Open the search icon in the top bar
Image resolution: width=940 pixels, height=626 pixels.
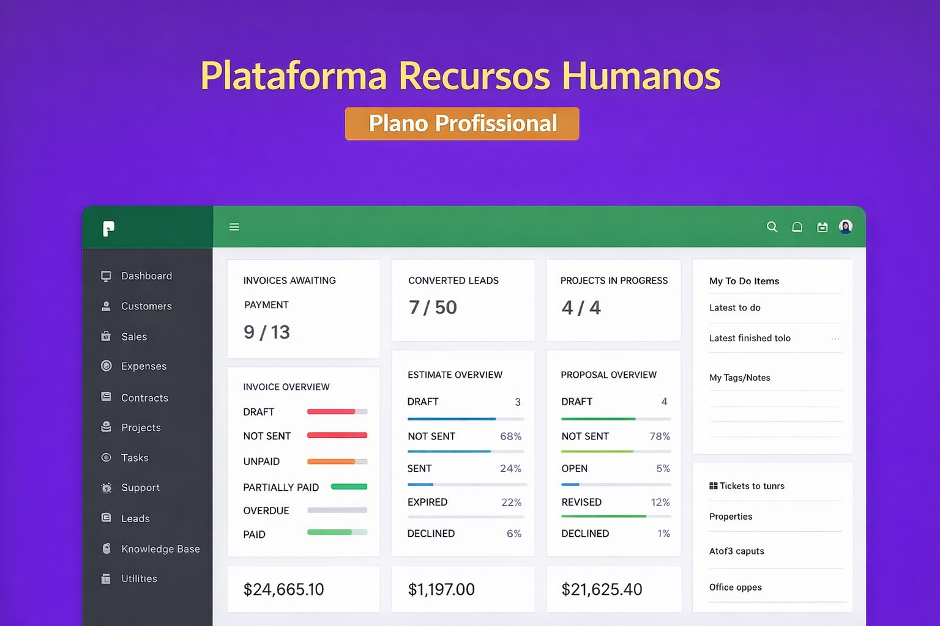click(772, 227)
